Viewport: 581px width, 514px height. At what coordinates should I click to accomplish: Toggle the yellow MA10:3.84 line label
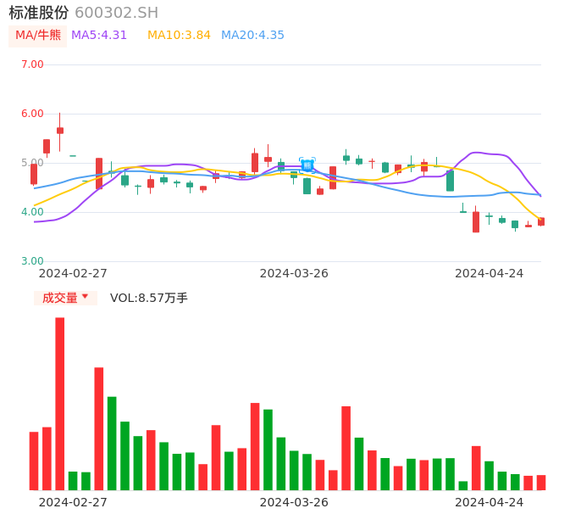pyautogui.click(x=179, y=36)
